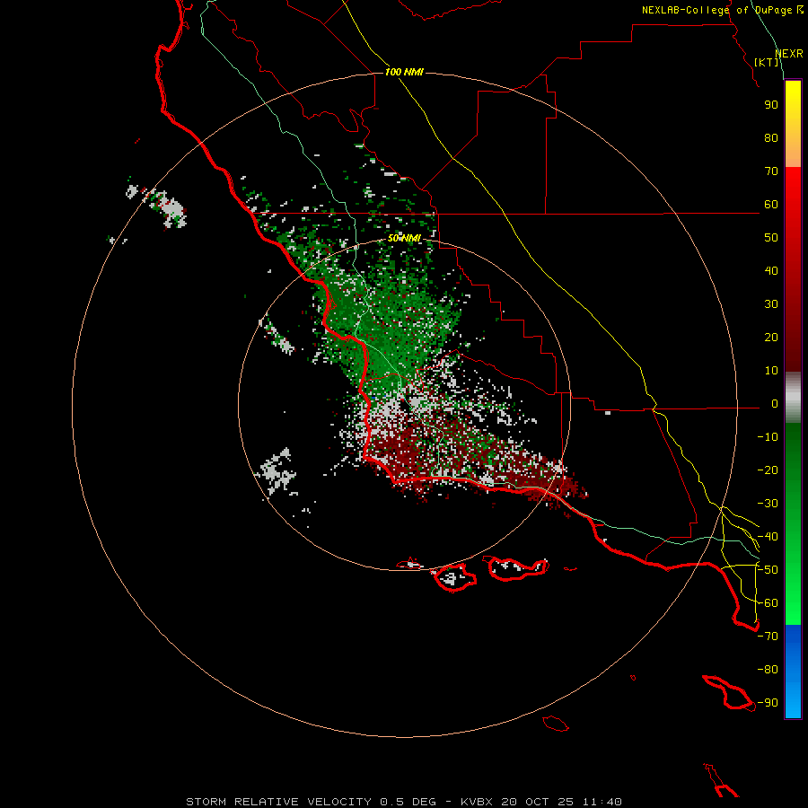Screen dimensions: 808x808
Task: Click the 100 NMI range ring label
Action: (404, 72)
